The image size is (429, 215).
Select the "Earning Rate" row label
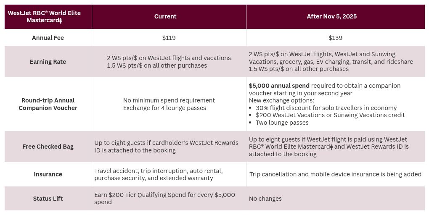(48, 62)
